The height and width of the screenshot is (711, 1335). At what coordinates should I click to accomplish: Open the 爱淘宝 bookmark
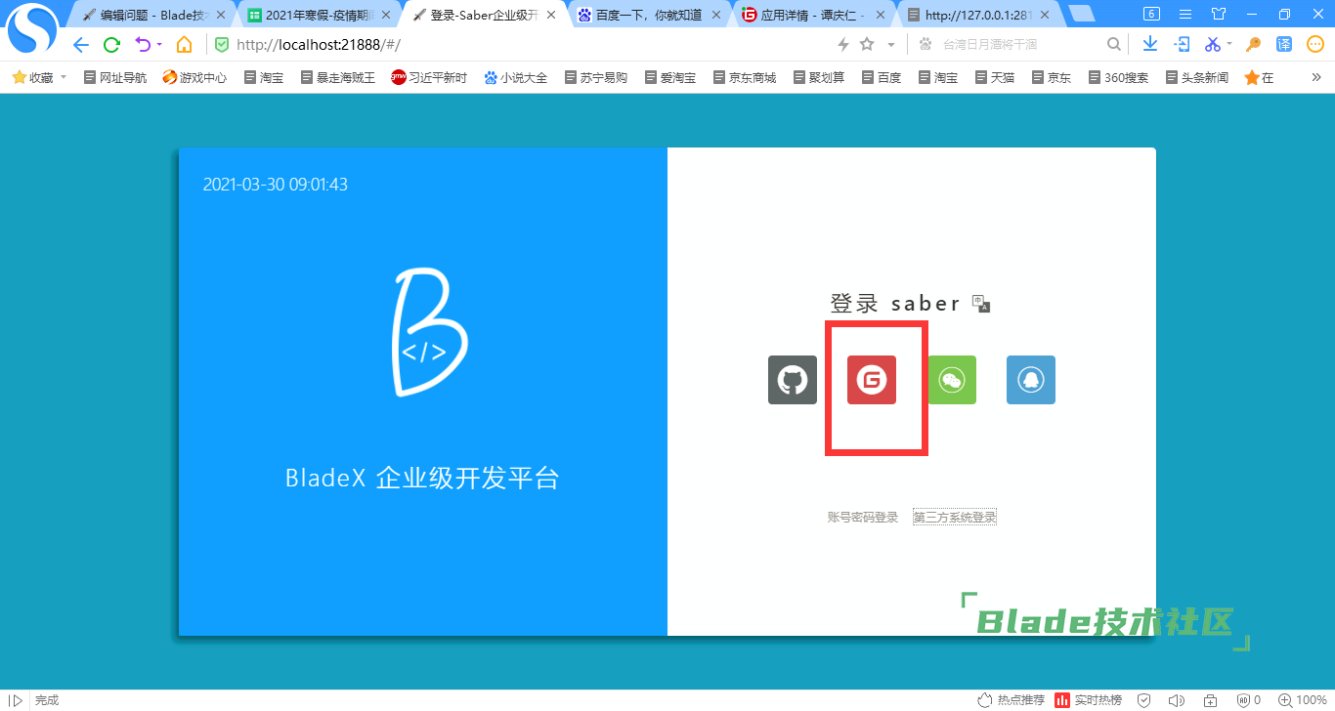coord(670,77)
